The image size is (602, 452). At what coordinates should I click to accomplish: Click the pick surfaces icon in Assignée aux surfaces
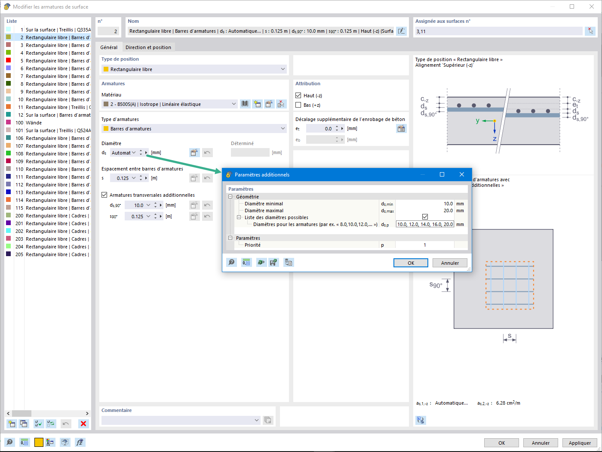[x=590, y=31]
